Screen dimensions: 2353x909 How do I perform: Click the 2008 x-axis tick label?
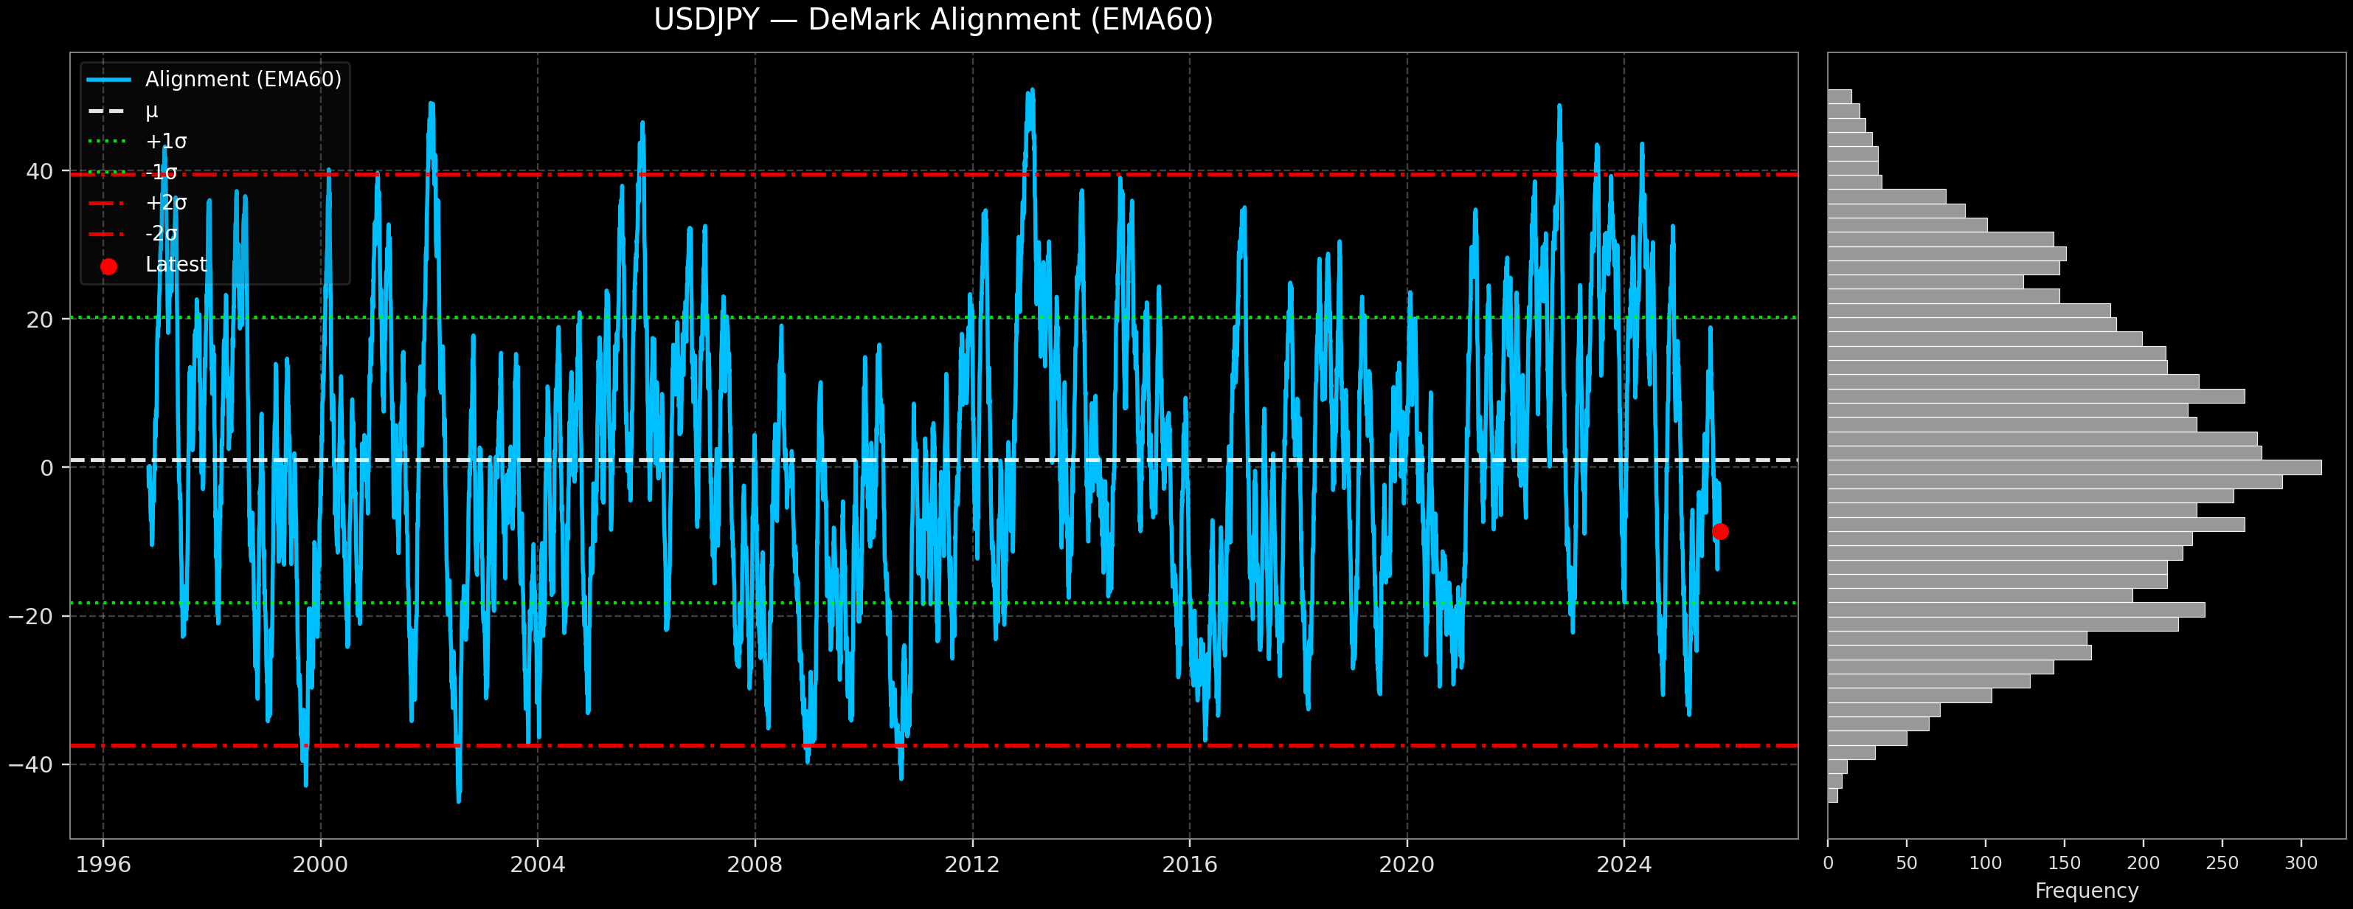click(x=755, y=864)
